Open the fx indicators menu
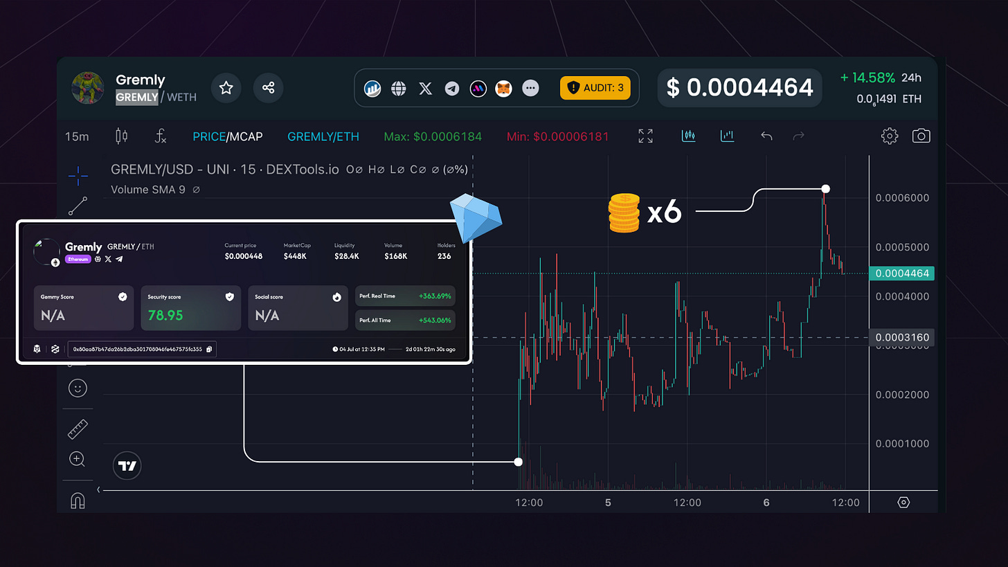The height and width of the screenshot is (567, 1008). coord(160,136)
